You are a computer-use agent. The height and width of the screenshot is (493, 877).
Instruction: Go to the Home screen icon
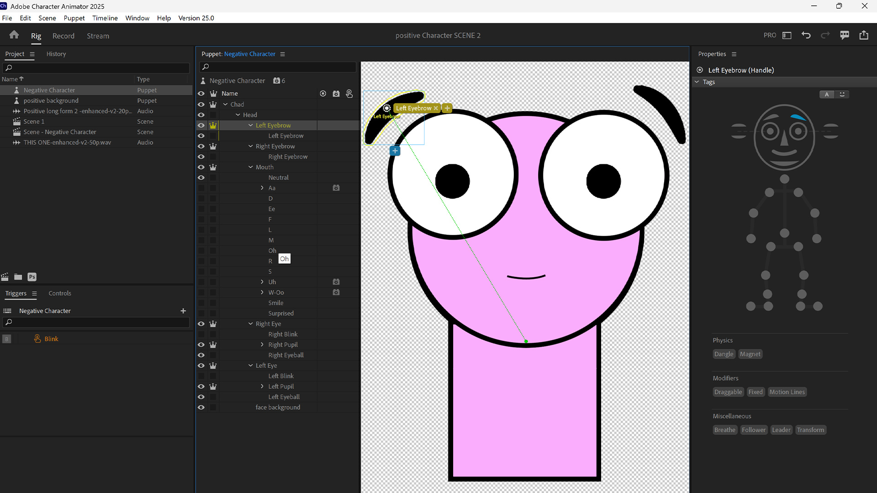[14, 35]
